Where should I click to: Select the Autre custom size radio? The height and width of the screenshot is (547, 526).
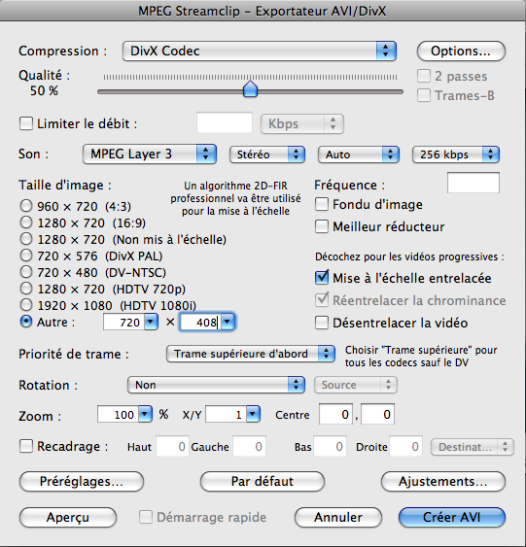(26, 322)
